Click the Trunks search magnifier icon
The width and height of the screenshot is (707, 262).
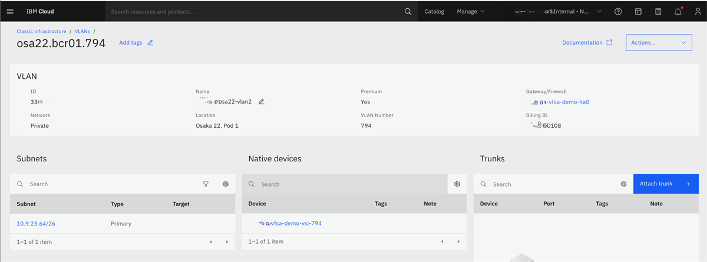484,184
